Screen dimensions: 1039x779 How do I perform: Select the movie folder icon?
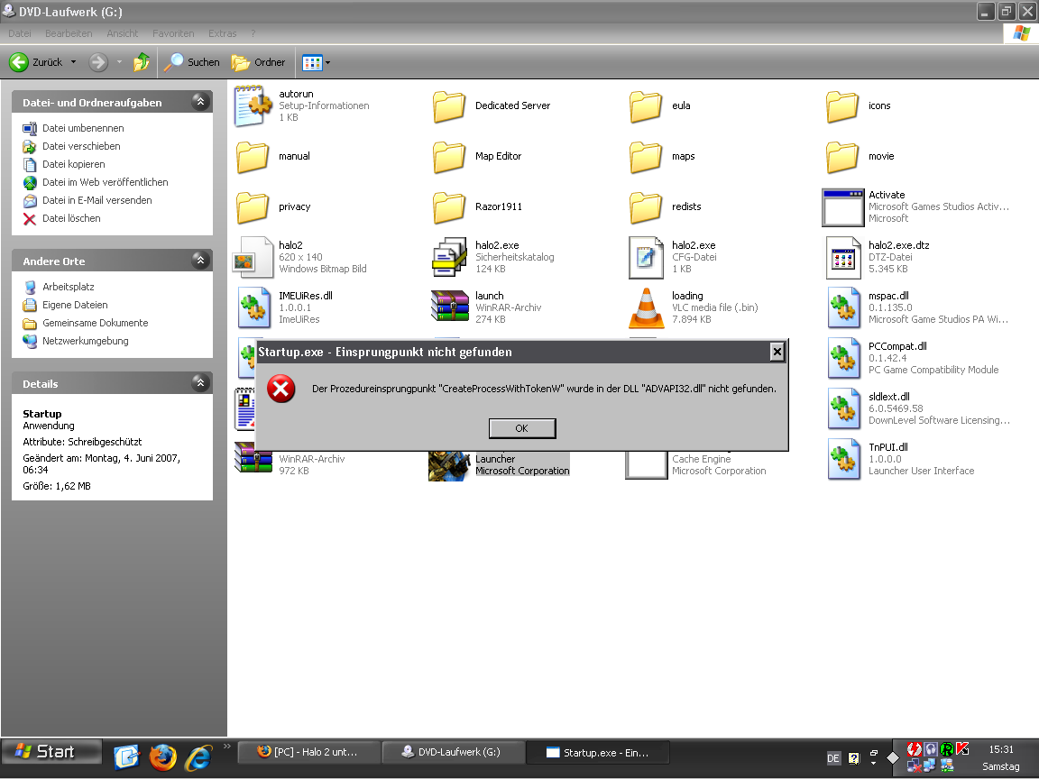click(x=843, y=157)
